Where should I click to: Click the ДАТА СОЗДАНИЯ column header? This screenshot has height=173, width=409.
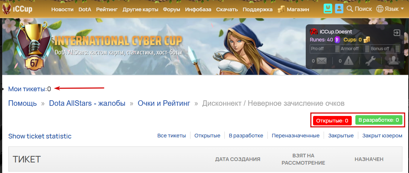pos(238,159)
